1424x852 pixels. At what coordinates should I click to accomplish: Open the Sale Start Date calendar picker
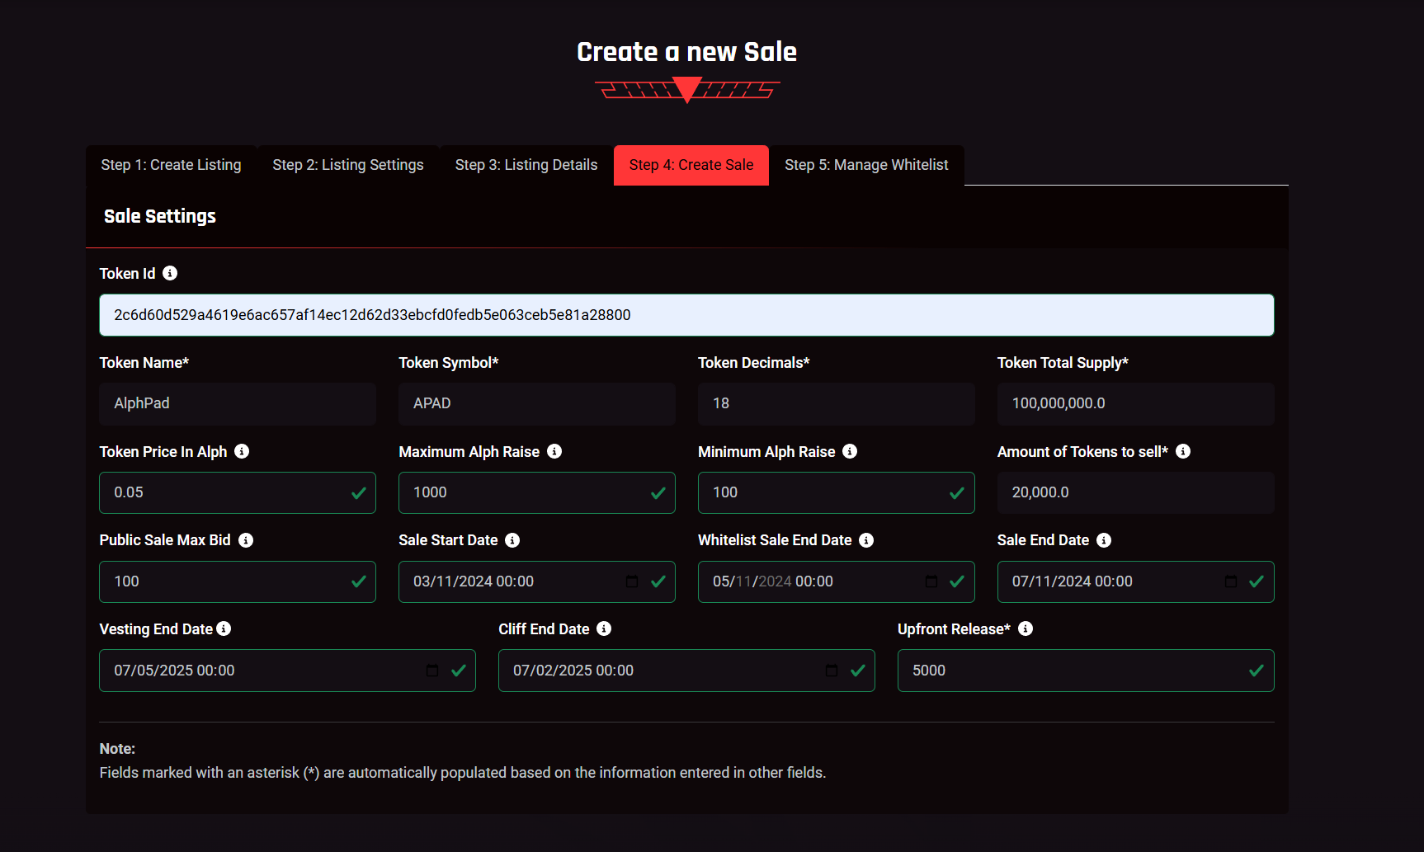tap(632, 581)
